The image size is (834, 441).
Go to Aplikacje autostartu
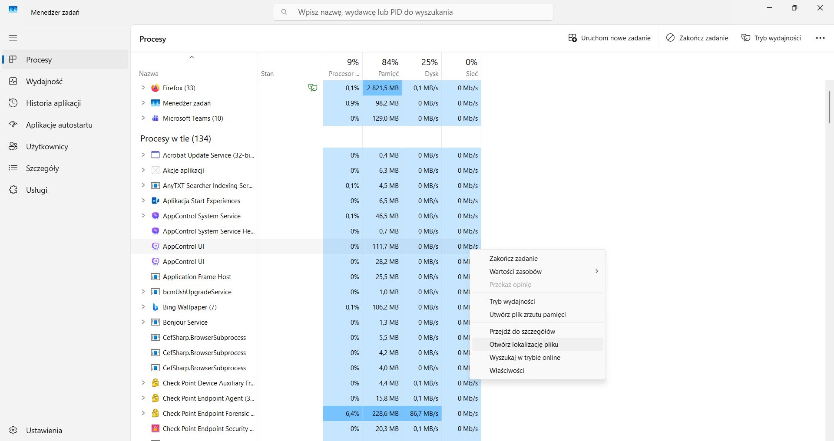(65, 125)
